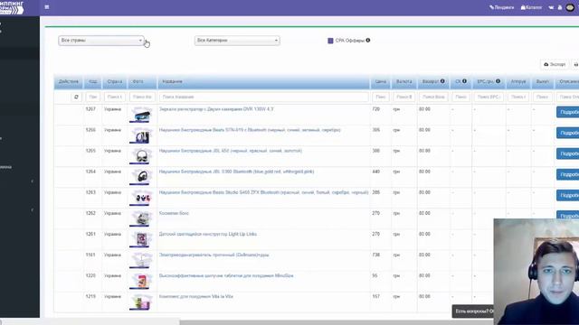
Task: Open the Лендинги link in top bar
Action: pyautogui.click(x=501, y=7)
